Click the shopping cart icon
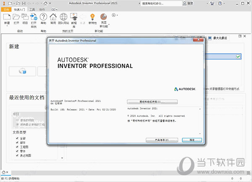Image resolution: width=252 pixels, height=182 pixels. pyautogui.click(x=212, y=3)
